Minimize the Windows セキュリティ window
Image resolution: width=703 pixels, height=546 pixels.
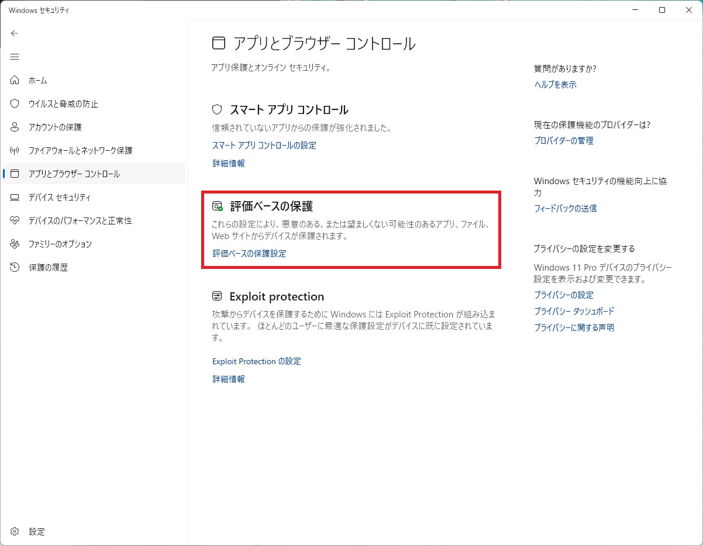pos(635,10)
